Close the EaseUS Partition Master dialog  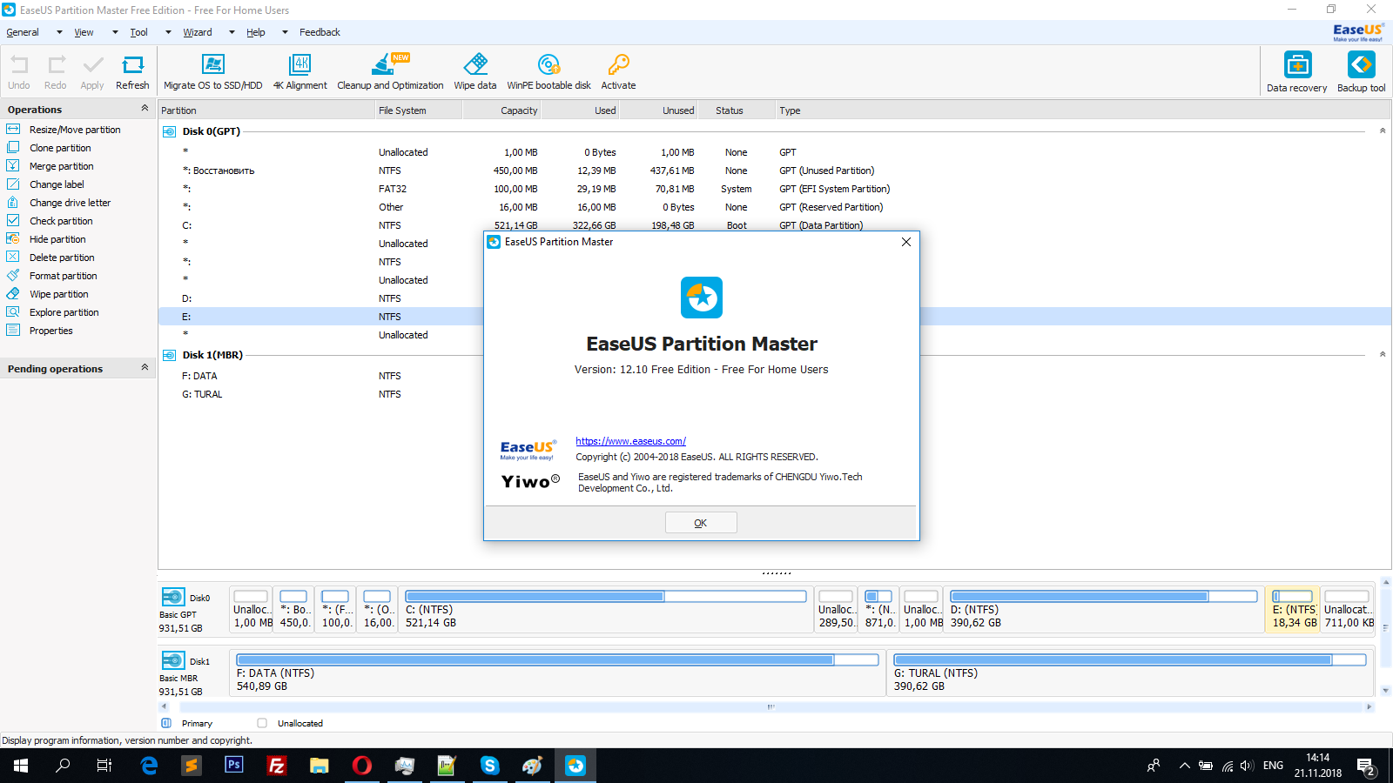[906, 242]
